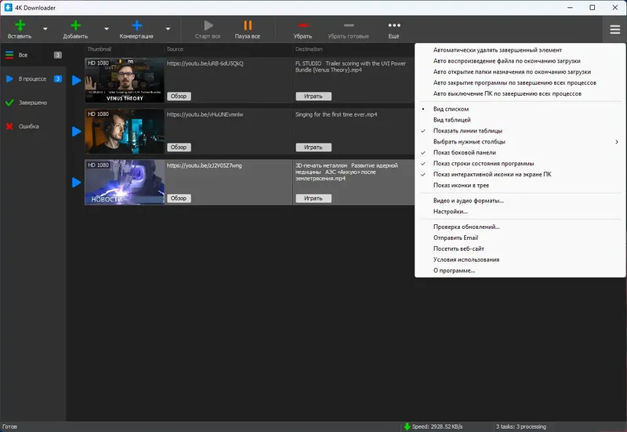The image size is (627, 432).
Task: Click the hamburger menu icon
Action: (x=614, y=29)
